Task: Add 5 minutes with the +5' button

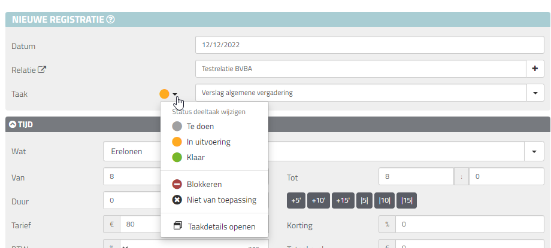Action: coord(296,201)
